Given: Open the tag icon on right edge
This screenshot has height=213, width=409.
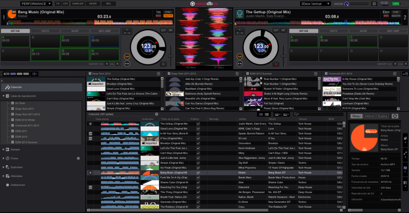Looking at the screenshot, I should (x=405, y=138).
